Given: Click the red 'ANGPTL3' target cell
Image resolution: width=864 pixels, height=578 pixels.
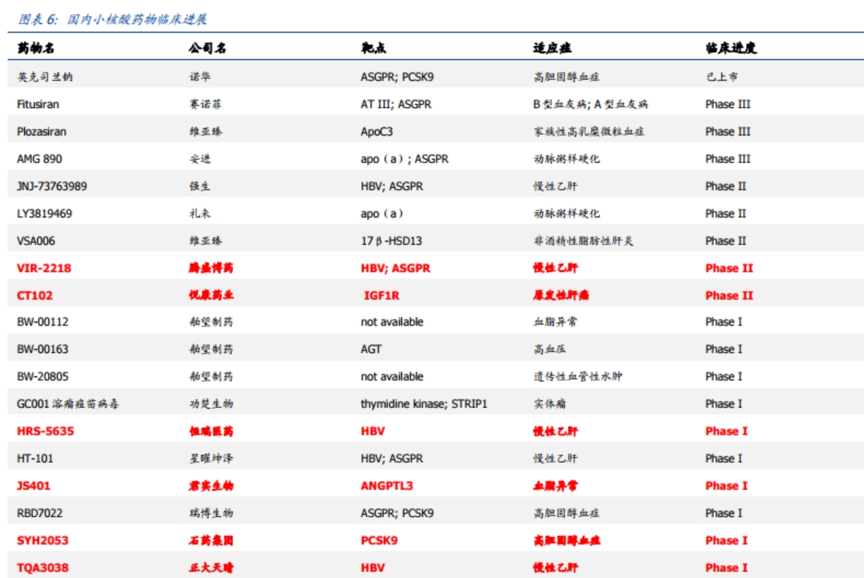Looking at the screenshot, I should (x=387, y=486).
